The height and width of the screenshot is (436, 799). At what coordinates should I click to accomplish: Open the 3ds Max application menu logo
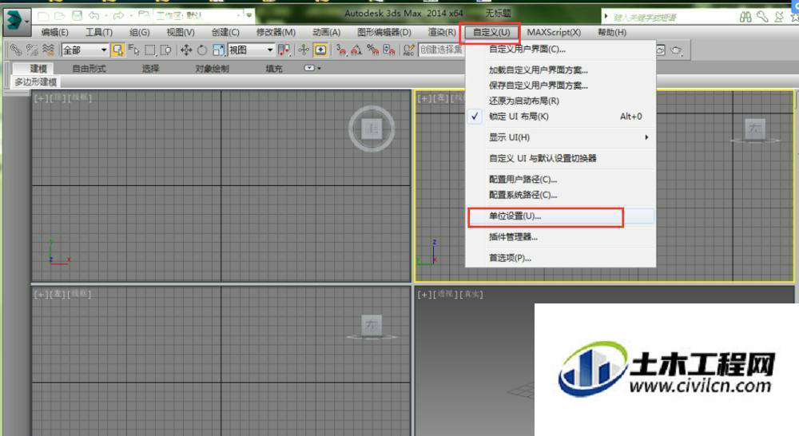tap(16, 22)
